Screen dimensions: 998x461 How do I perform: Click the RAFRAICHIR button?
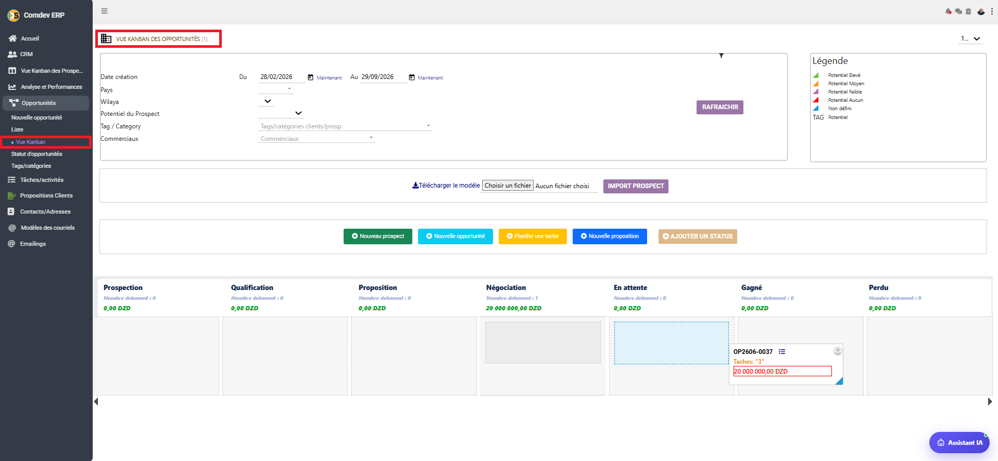(720, 107)
